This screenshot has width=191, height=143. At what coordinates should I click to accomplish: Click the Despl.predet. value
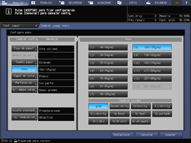[x=56, y=90]
